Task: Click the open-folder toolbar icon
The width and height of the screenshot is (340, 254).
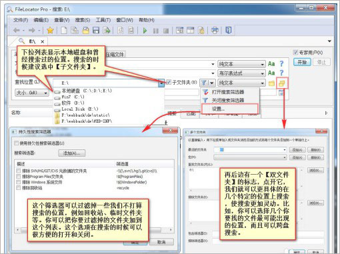Action: click(x=85, y=30)
